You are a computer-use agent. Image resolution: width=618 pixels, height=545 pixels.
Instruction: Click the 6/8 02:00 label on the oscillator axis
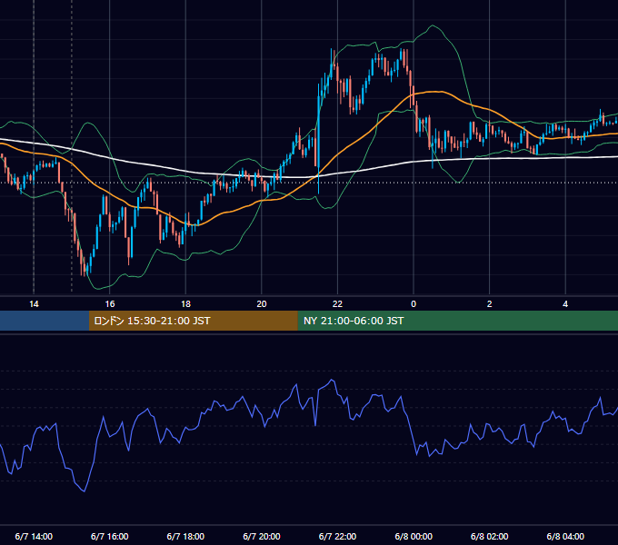(490, 536)
